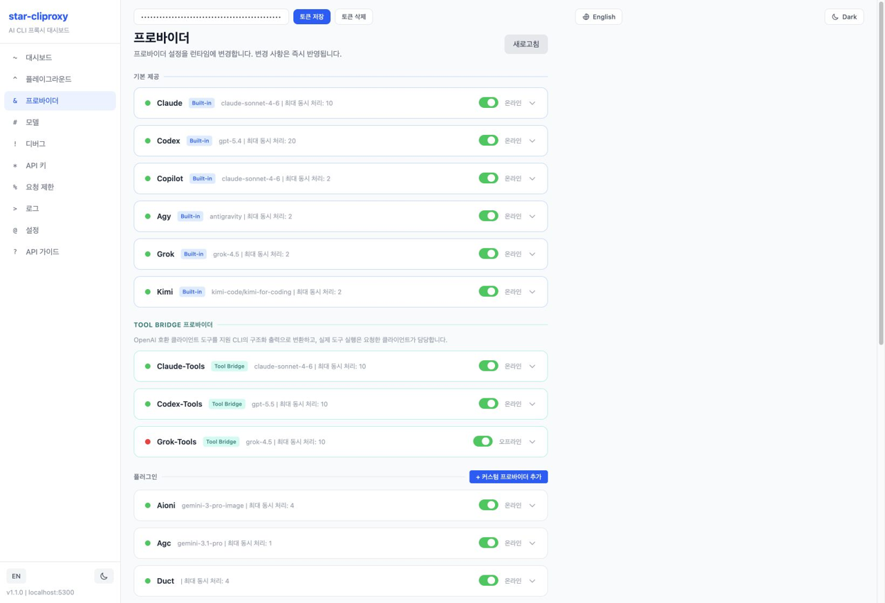Click the hash icon next to 모델

click(15, 122)
